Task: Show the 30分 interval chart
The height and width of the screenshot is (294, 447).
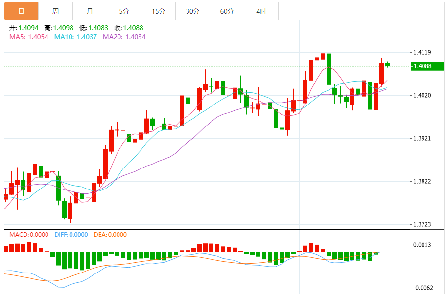Action: [192, 11]
